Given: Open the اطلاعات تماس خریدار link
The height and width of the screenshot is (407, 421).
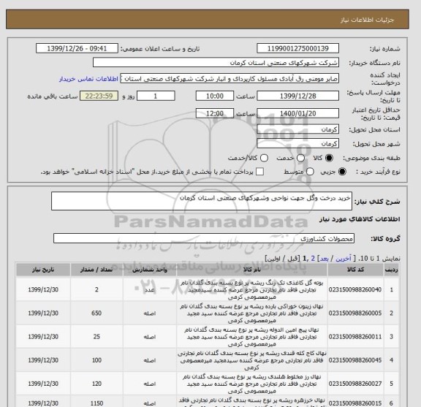Looking at the screenshot, I should [x=88, y=79].
